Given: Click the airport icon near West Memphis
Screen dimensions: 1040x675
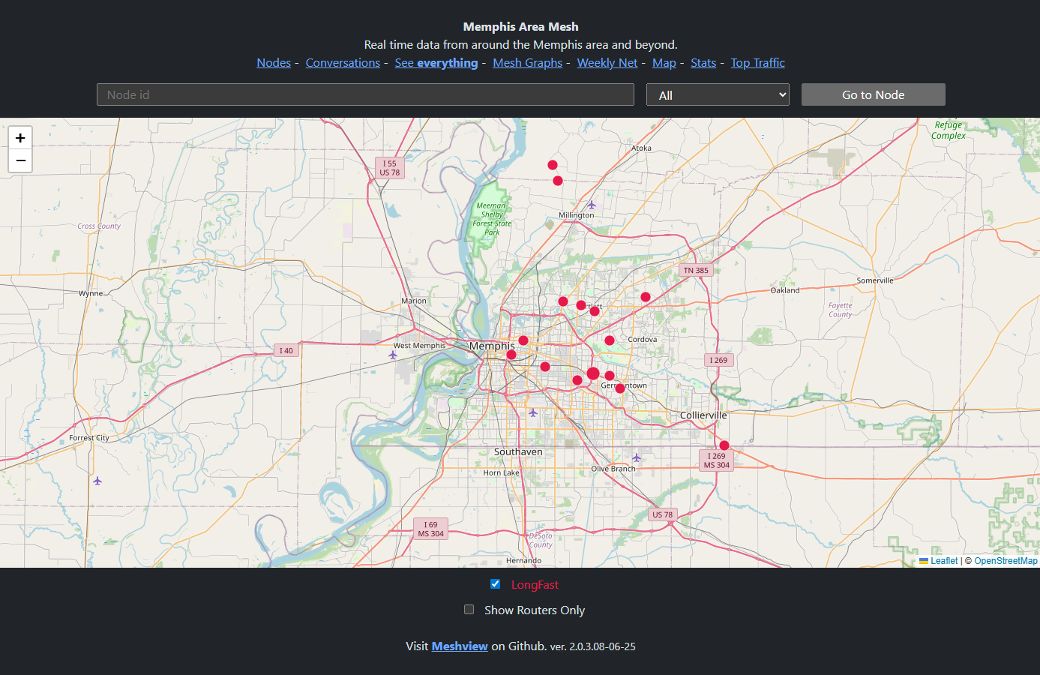Looking at the screenshot, I should (x=393, y=355).
